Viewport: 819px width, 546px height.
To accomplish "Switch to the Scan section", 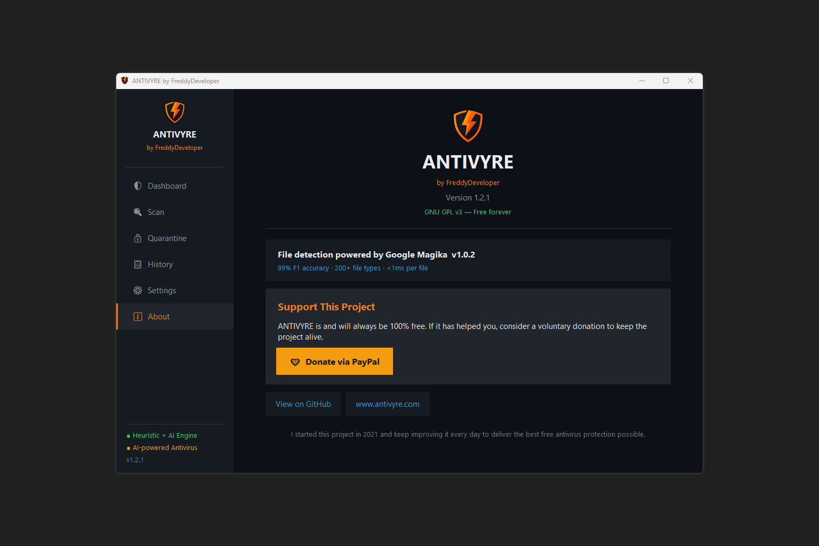I will 156,212.
